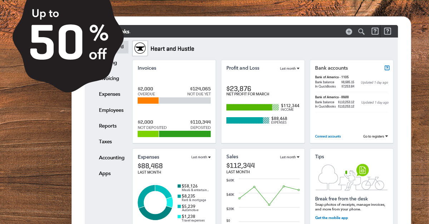The image size is (429, 224).
Task: Click the Tips card title
Action: pyautogui.click(x=320, y=156)
